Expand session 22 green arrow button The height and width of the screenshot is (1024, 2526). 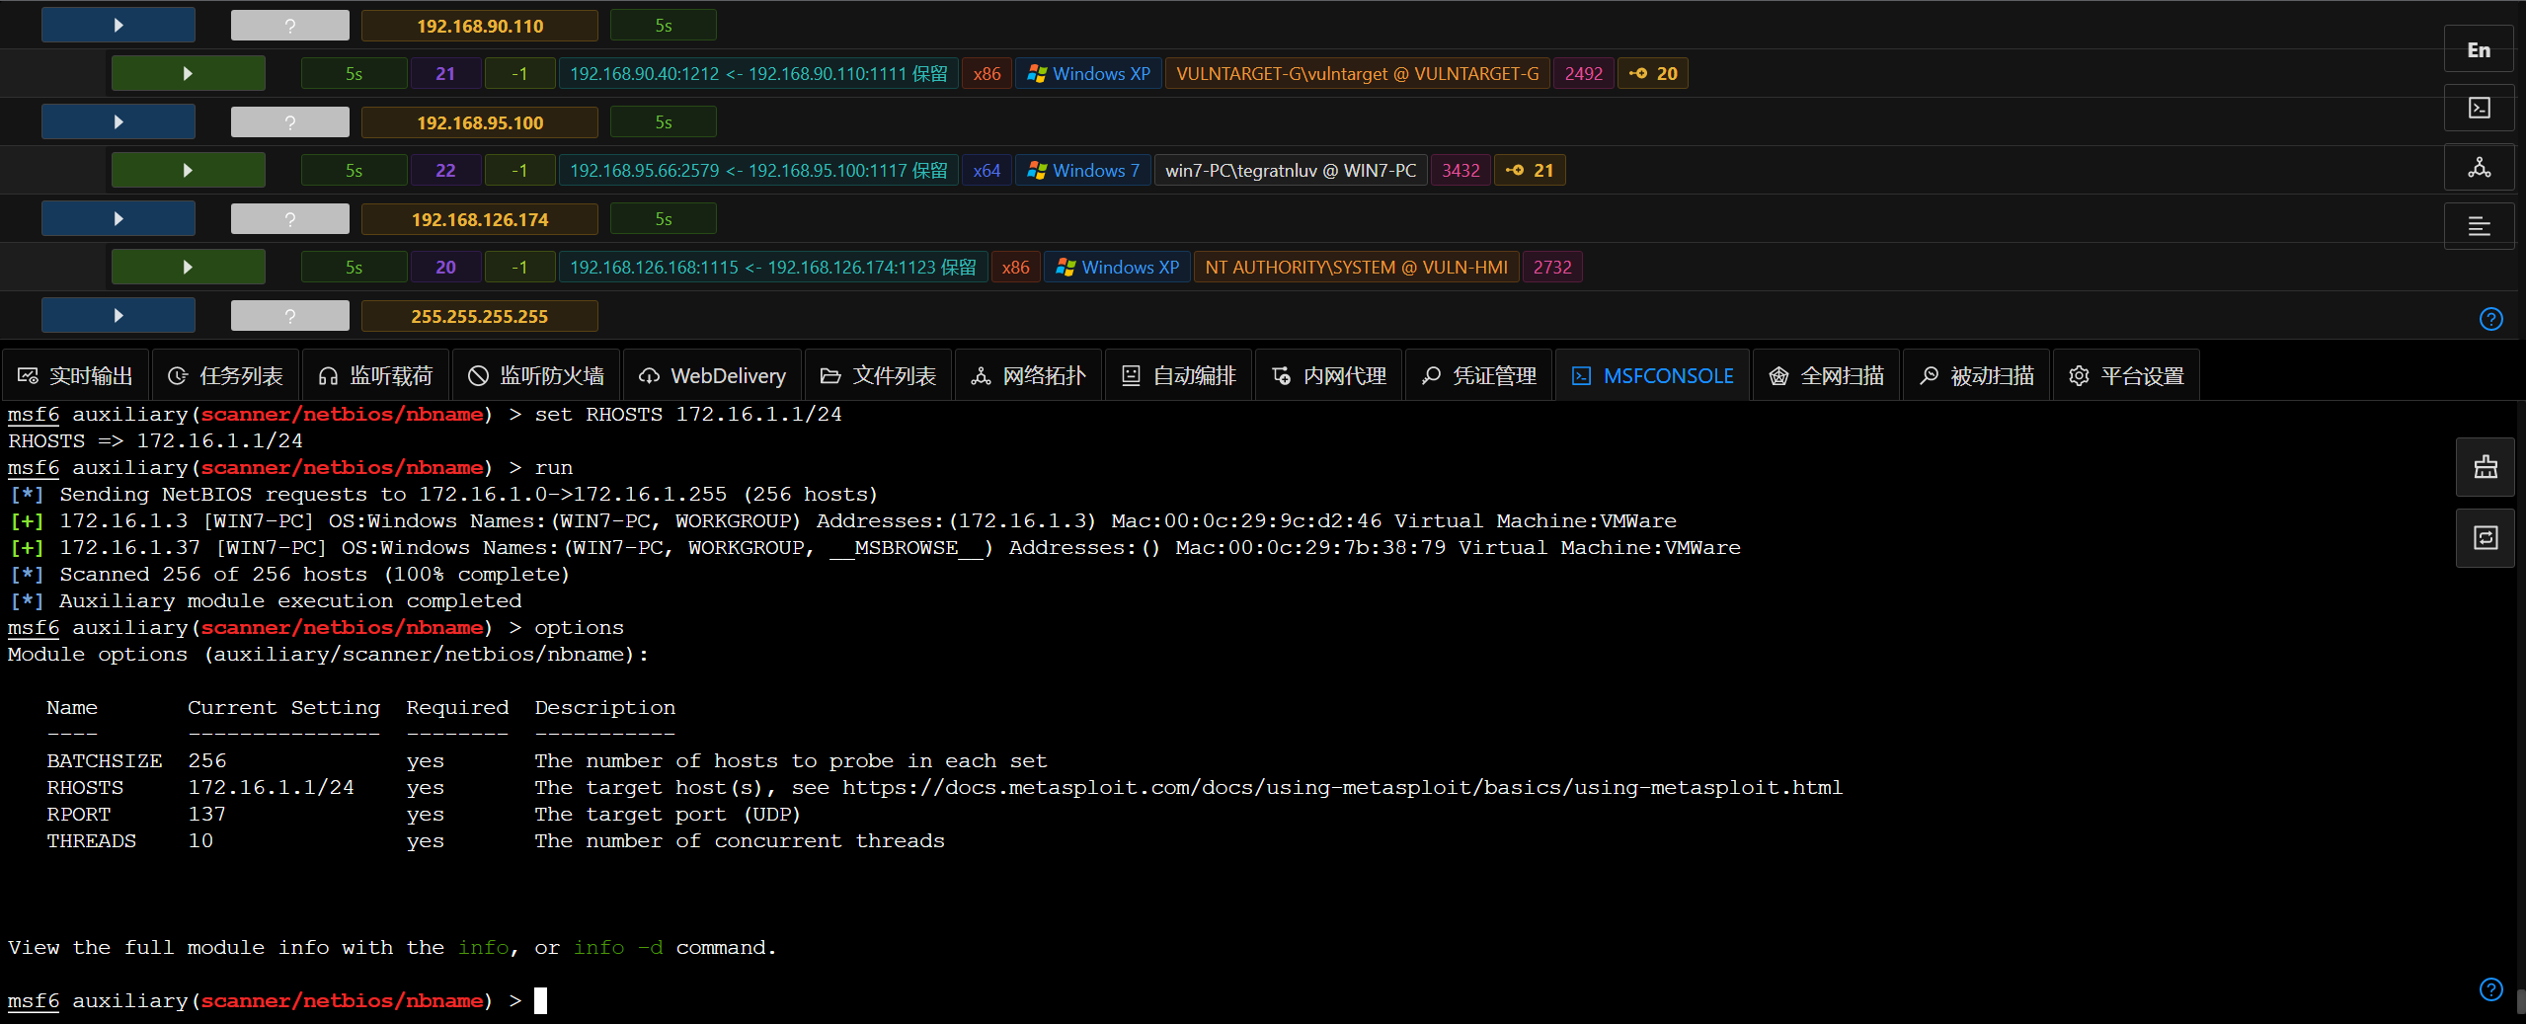point(188,171)
